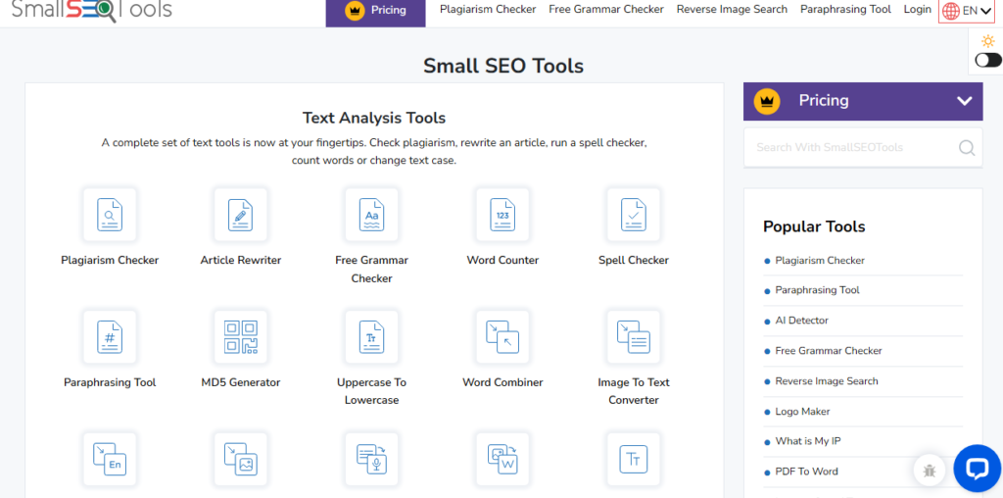1003x498 pixels.
Task: Click the Small SEO Tools page title
Action: pyautogui.click(x=503, y=66)
